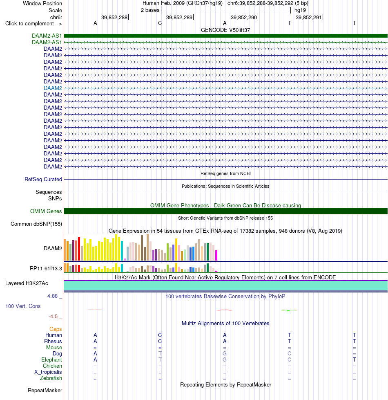388x400 pixels.
Task: Open the GTEx Gene Expression track title
Action: coord(225,231)
